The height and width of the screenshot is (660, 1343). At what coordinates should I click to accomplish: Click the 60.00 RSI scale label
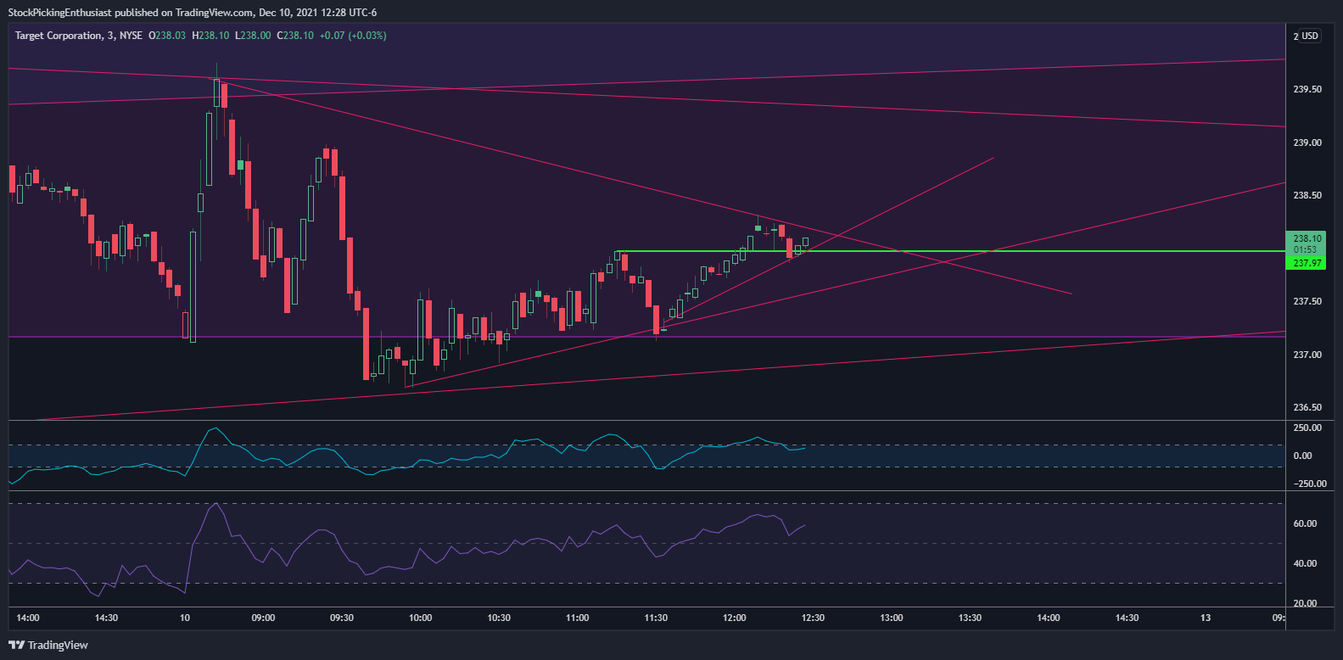(x=1305, y=523)
